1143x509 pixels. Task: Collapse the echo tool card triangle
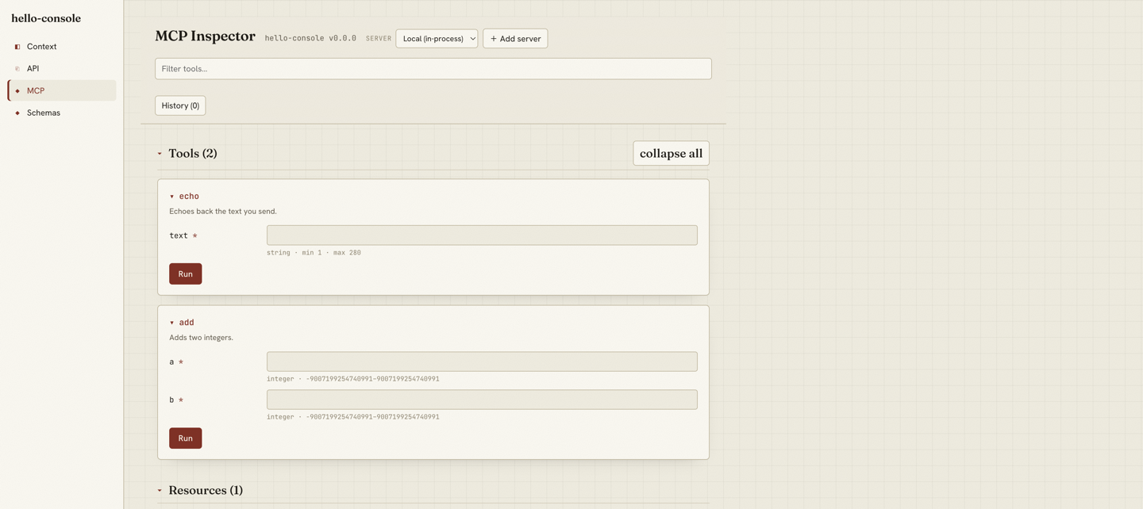pos(172,197)
